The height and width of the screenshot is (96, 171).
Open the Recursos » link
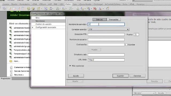point(19,75)
